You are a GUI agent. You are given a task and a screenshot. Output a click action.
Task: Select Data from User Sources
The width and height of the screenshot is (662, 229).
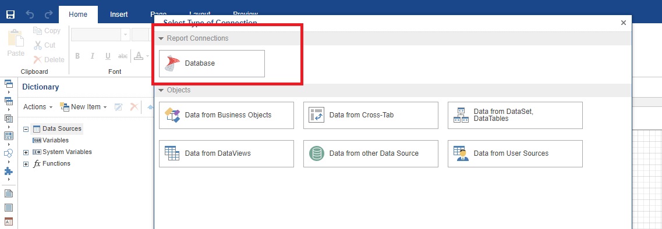515,153
